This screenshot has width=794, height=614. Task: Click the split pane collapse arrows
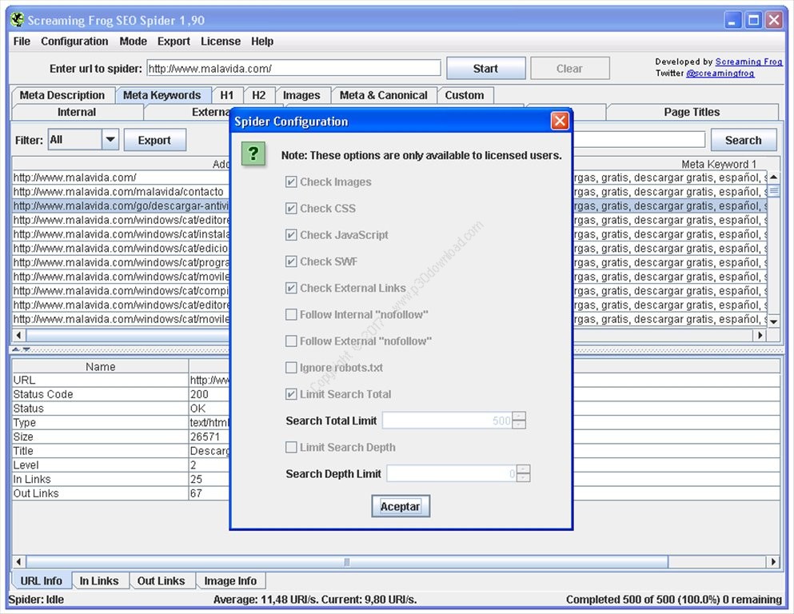pos(21,349)
